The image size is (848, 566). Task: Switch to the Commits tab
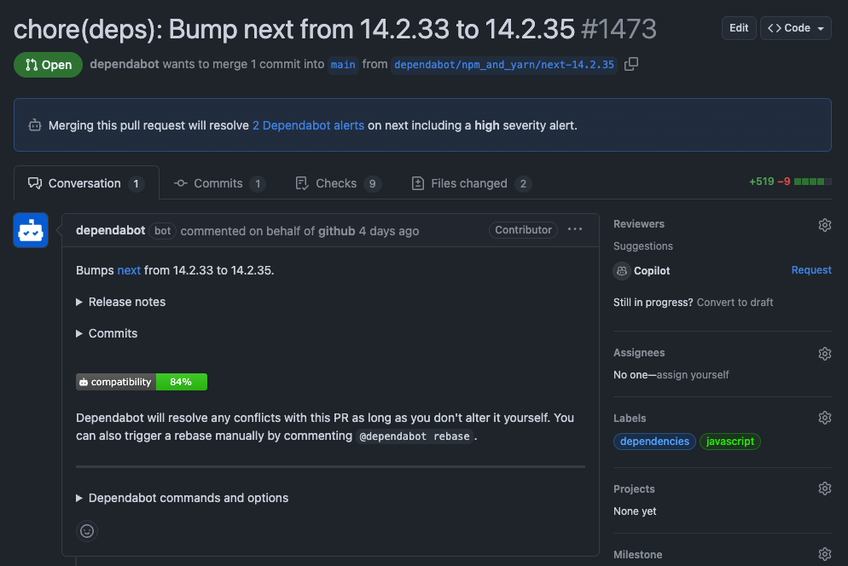219,183
